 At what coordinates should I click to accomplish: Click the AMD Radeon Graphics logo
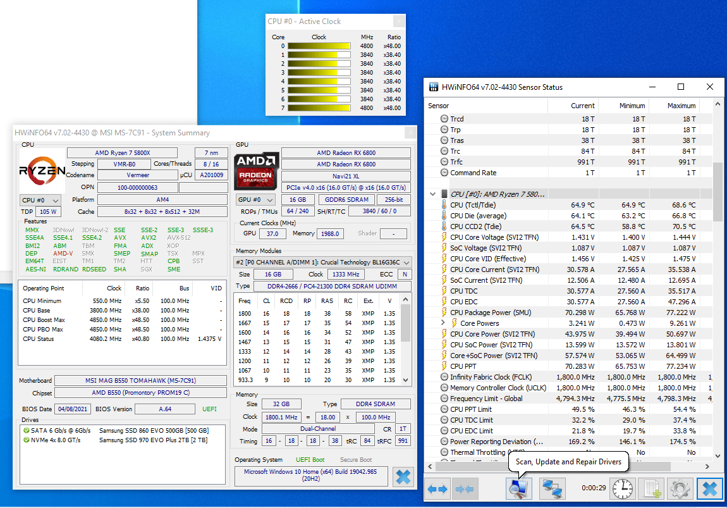coord(257,171)
